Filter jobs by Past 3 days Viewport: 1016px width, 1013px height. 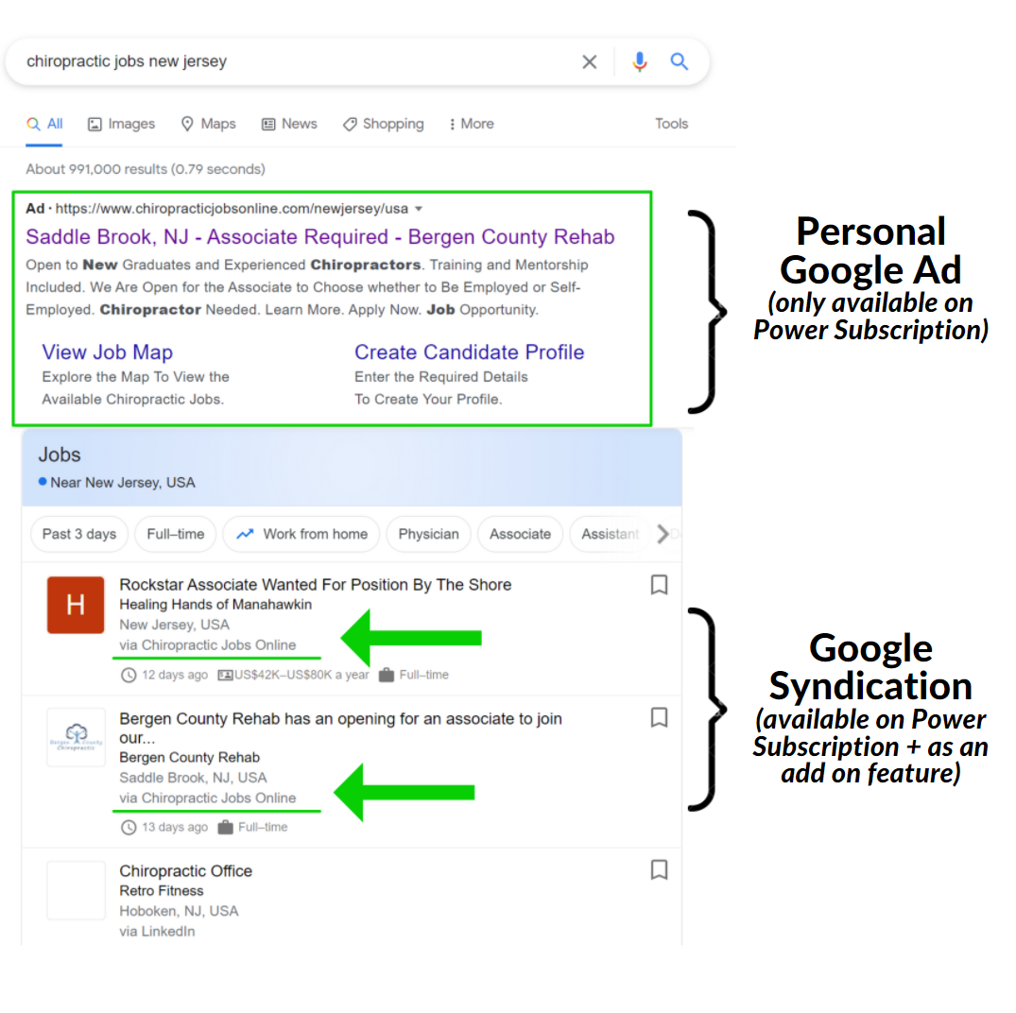tap(79, 534)
